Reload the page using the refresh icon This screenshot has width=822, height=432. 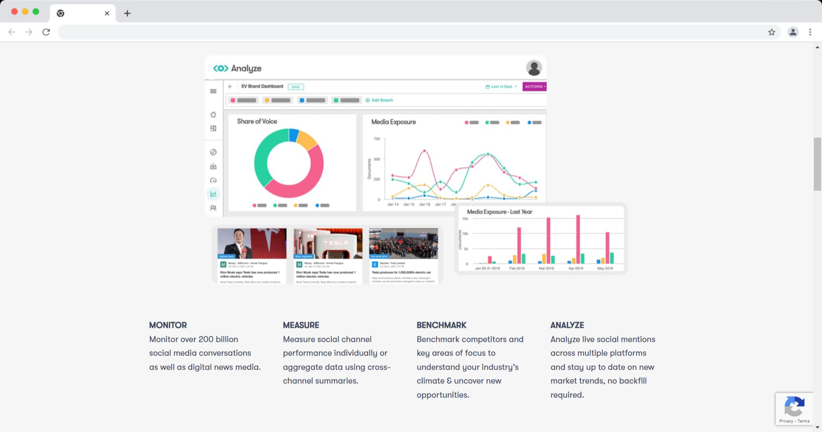pyautogui.click(x=46, y=32)
